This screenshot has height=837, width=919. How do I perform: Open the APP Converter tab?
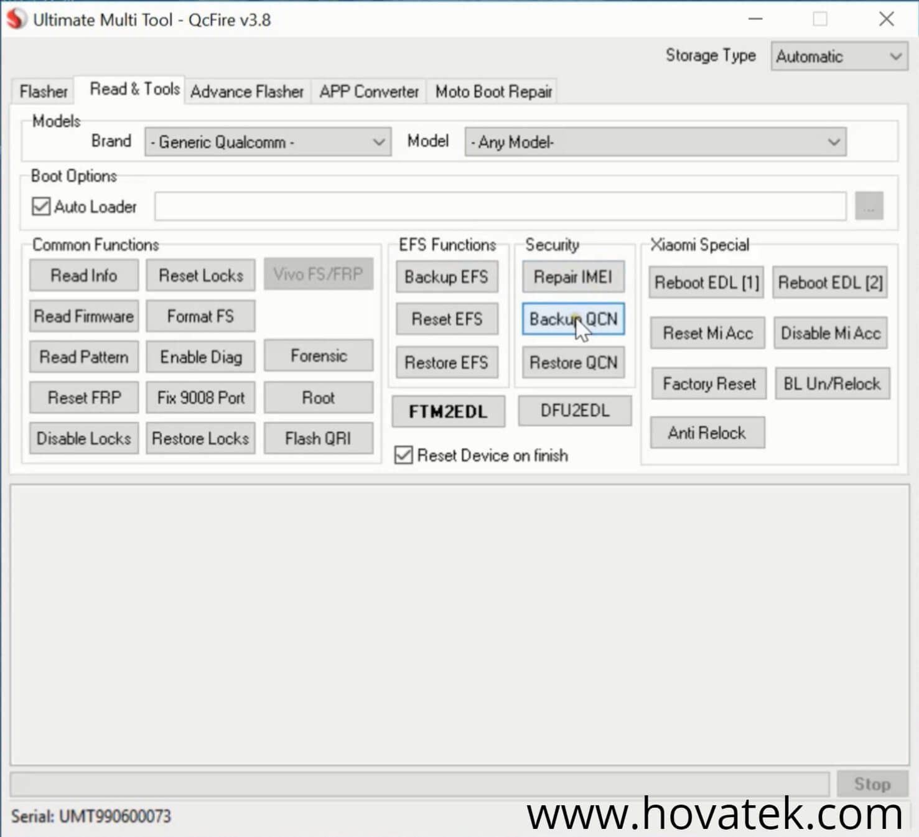click(x=369, y=91)
